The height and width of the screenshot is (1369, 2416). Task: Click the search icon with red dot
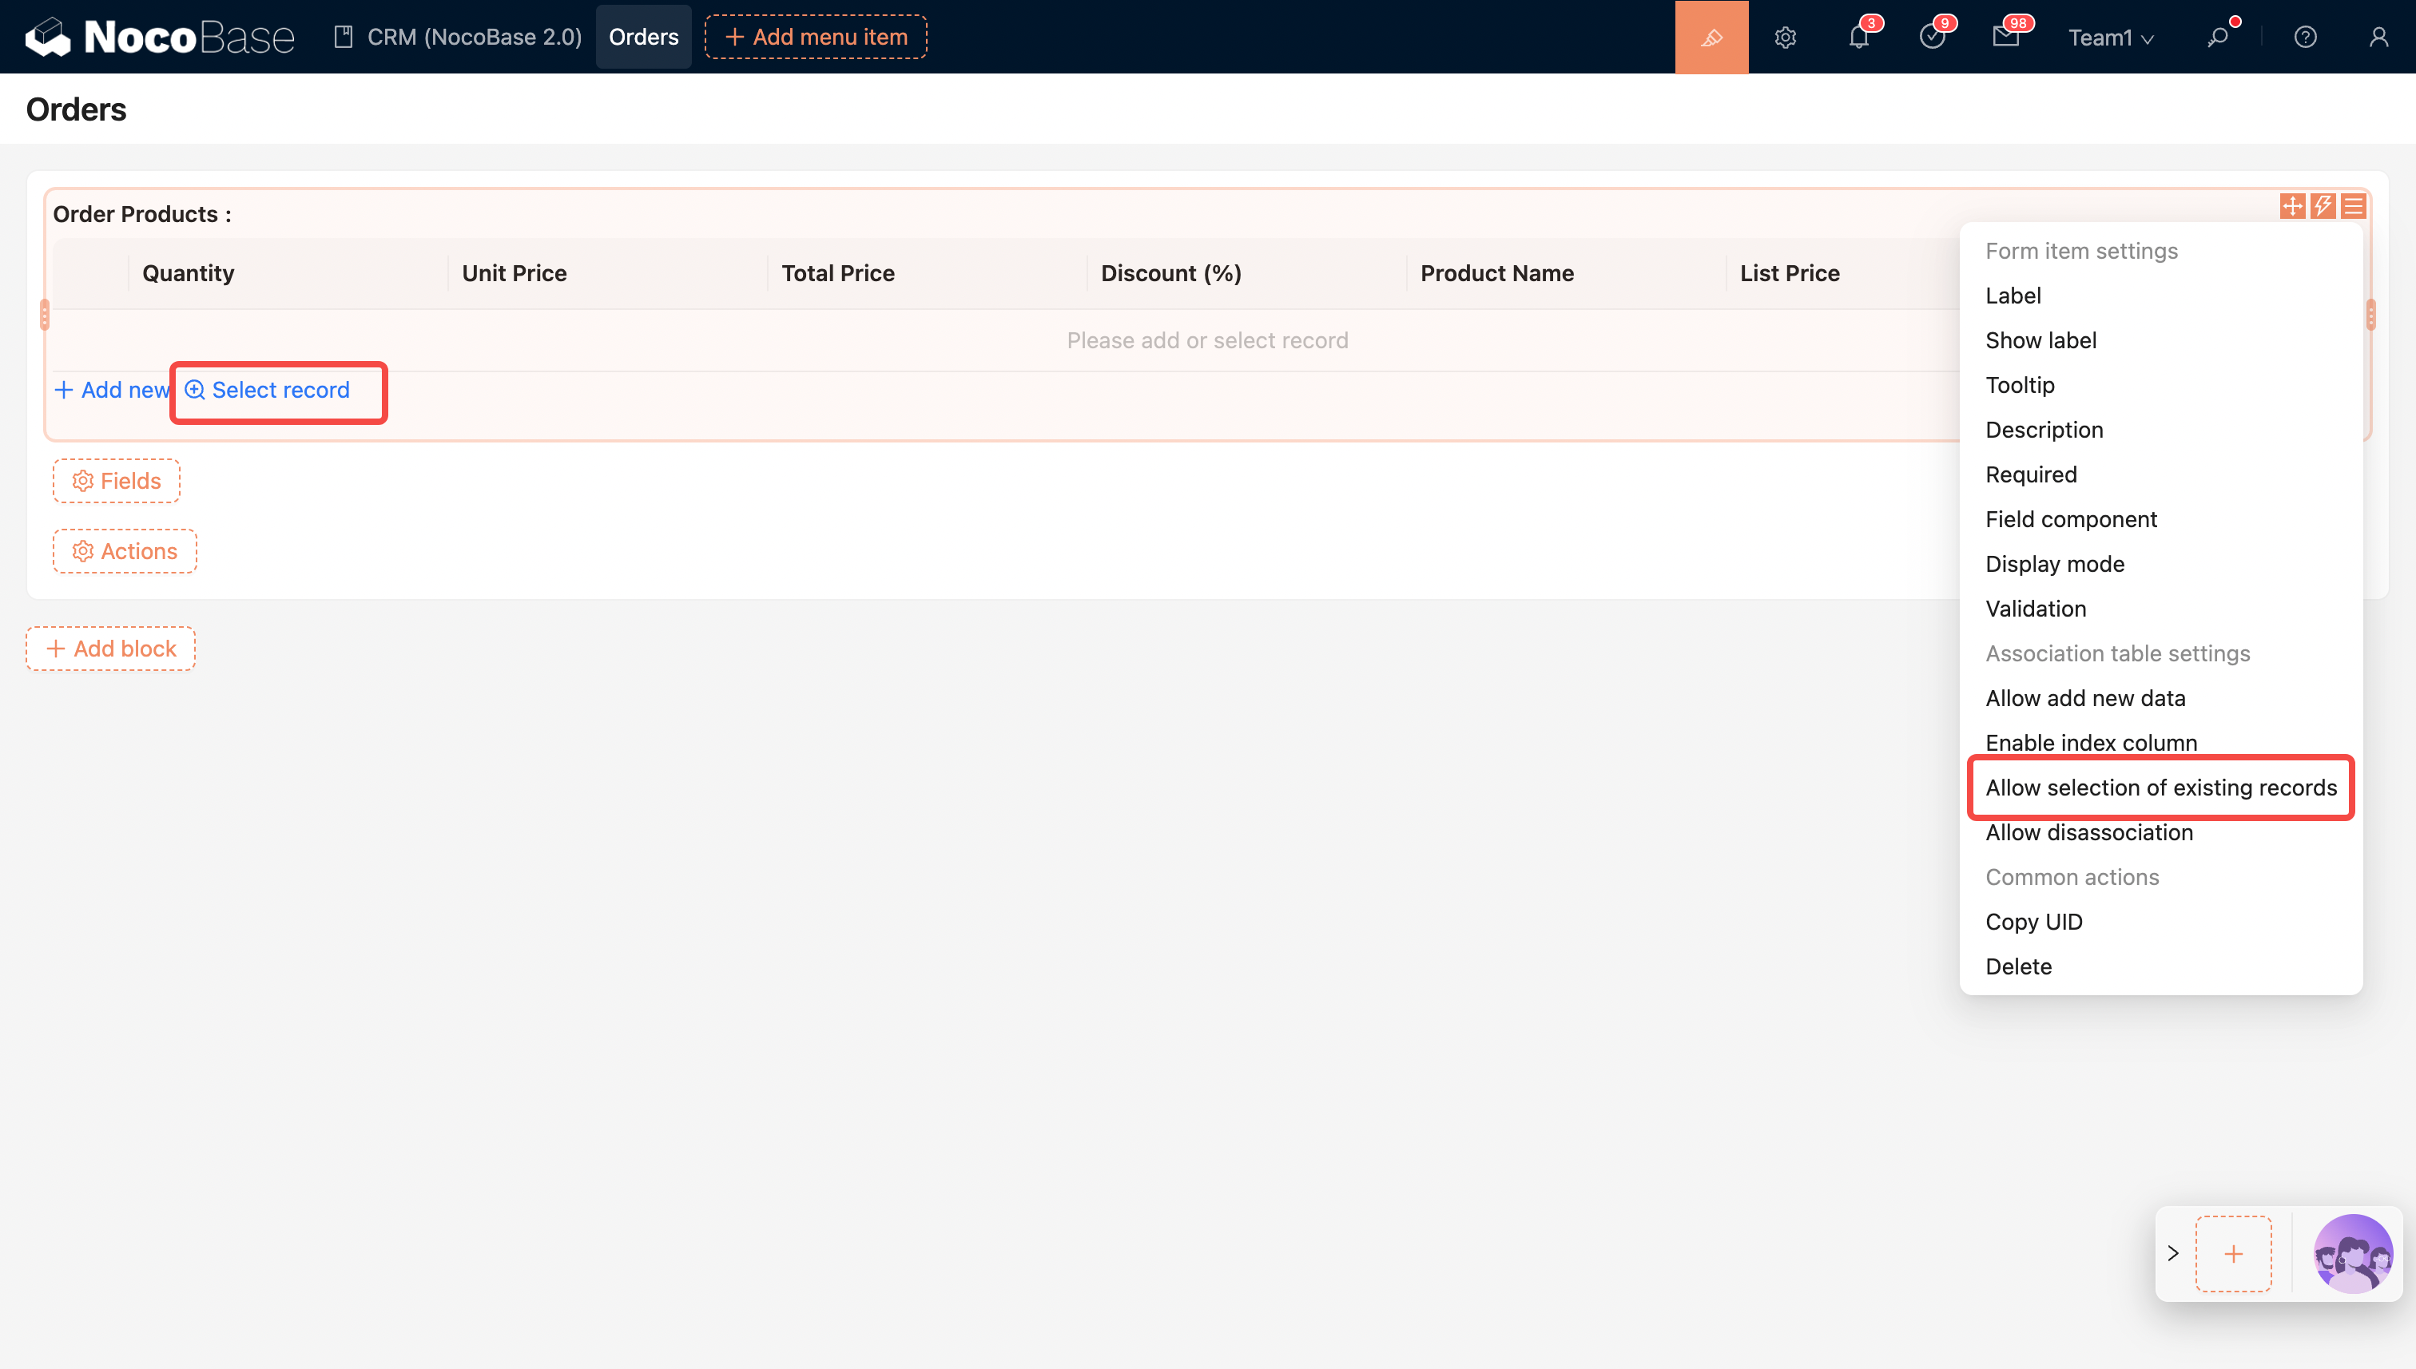click(x=2219, y=37)
